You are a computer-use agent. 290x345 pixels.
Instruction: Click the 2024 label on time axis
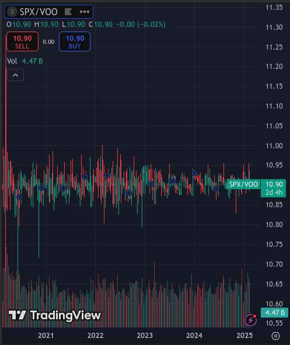[x=194, y=336]
